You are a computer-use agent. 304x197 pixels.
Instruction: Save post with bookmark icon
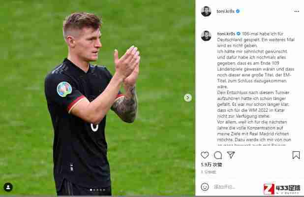pos(296,155)
